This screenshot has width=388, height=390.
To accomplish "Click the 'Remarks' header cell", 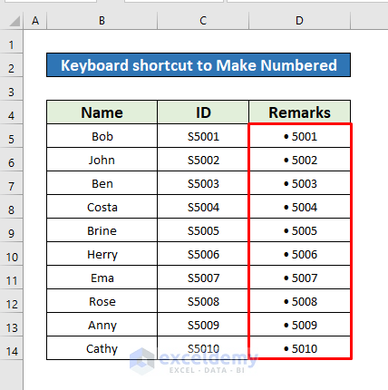I will [x=299, y=112].
